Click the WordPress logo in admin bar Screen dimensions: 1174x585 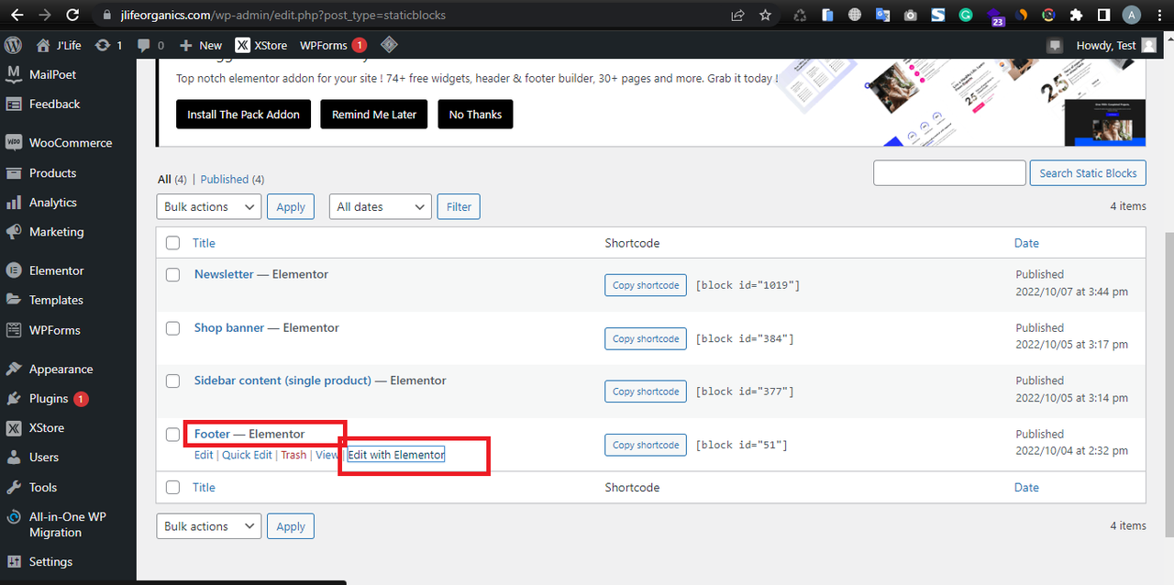[13, 45]
